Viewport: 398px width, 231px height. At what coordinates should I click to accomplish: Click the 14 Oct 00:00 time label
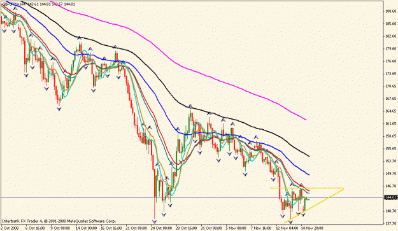click(87, 228)
